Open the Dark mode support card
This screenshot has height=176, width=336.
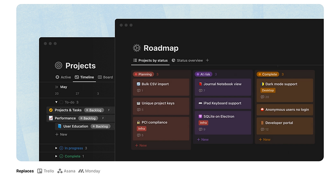pos(285,90)
